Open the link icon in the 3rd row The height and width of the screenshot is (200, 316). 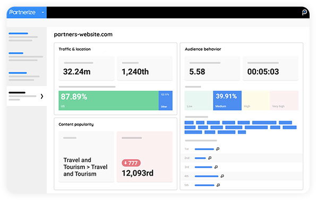[x=216, y=167]
